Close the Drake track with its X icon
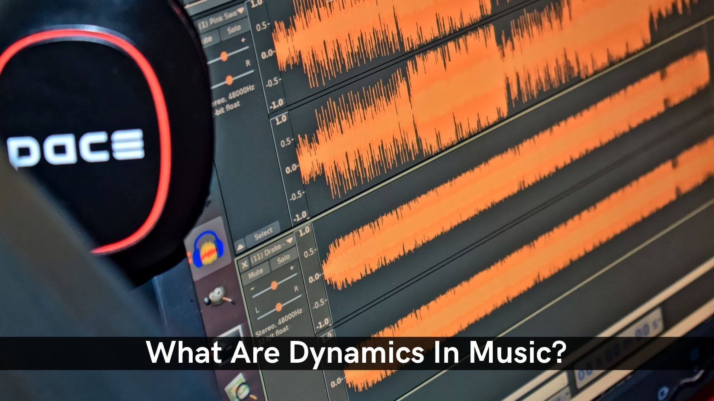This screenshot has width=714, height=401. point(245,264)
